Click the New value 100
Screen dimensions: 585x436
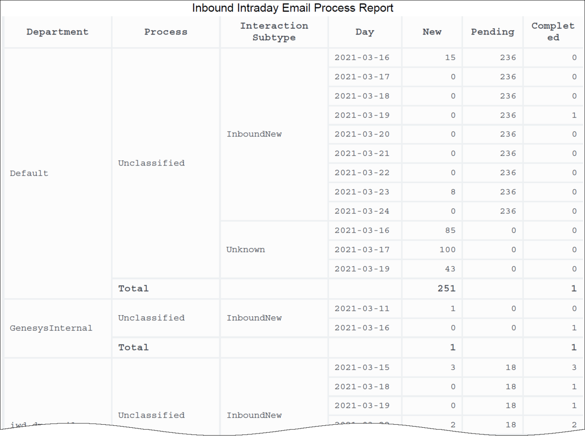pos(432,250)
